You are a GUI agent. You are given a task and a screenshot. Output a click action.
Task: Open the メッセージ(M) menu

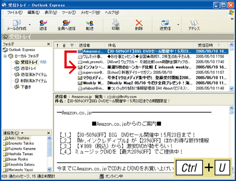(x=90, y=12)
